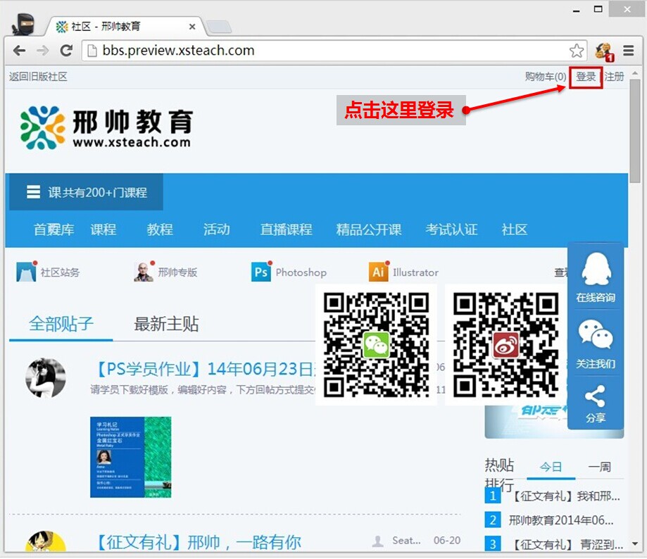
Task: Select the 一周 hot posts tab
Action: (599, 467)
